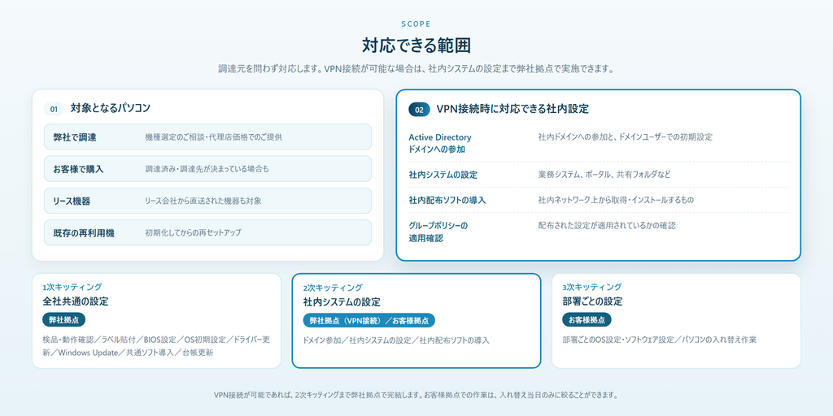The image size is (833, 416).
Task: Click グループポリシーの適用確認 label
Action: click(438, 232)
